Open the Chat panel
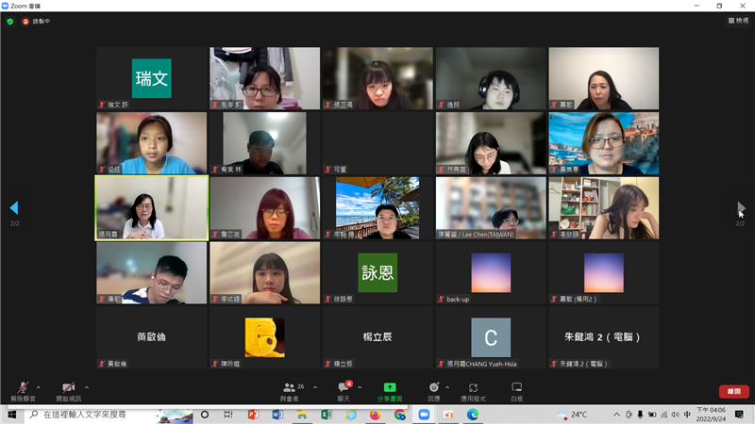The image size is (755, 424). tap(344, 388)
